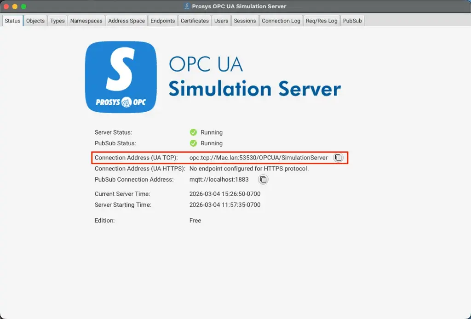Click the 'Simulation Server' heading text

tap(255, 89)
